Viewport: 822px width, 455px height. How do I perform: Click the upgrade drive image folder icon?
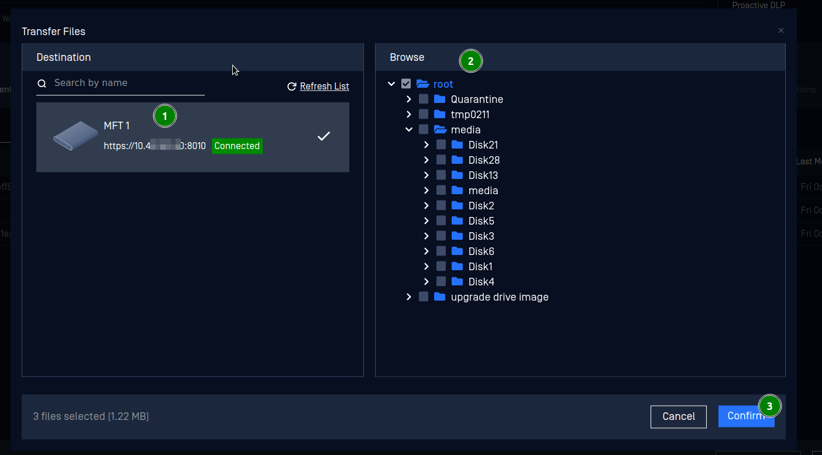pyautogui.click(x=440, y=297)
